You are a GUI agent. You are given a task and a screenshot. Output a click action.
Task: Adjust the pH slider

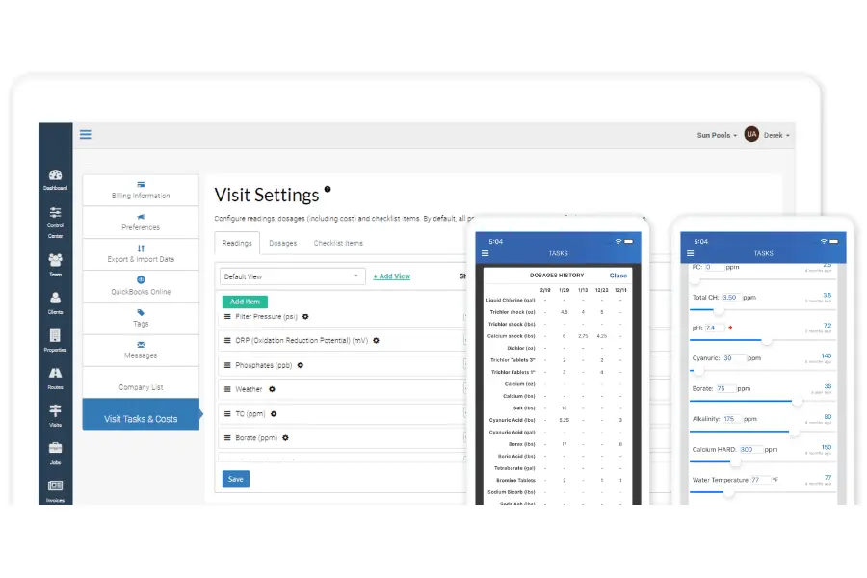pyautogui.click(x=767, y=340)
